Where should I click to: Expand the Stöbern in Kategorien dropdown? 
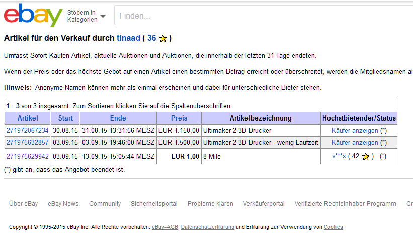tap(87, 16)
